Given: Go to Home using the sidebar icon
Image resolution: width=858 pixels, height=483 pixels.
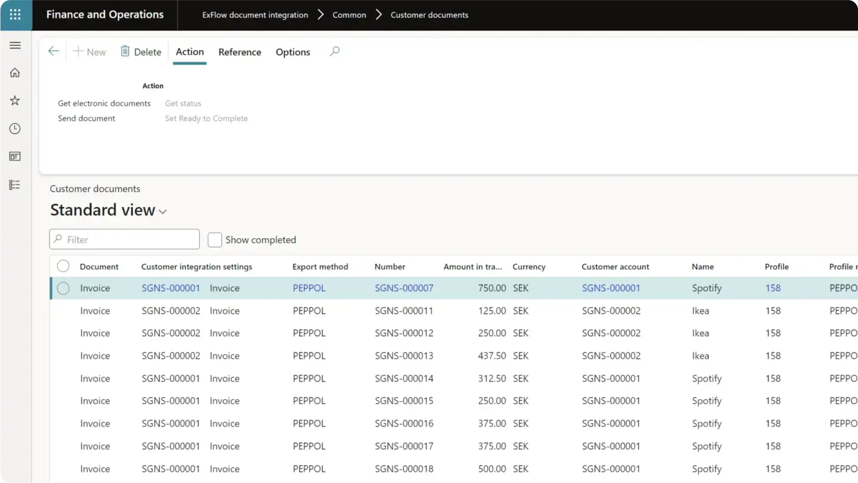Looking at the screenshot, I should (15, 72).
